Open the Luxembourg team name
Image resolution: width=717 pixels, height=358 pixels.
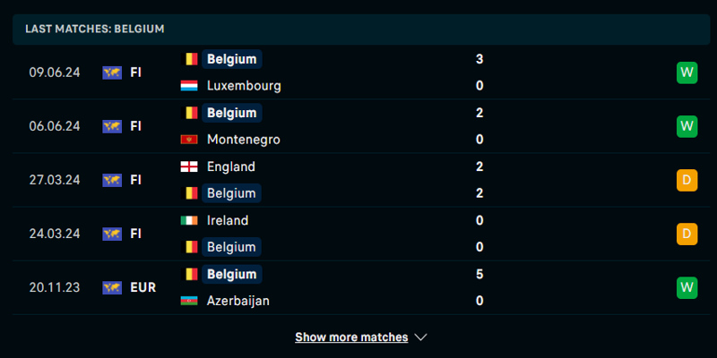(x=244, y=86)
